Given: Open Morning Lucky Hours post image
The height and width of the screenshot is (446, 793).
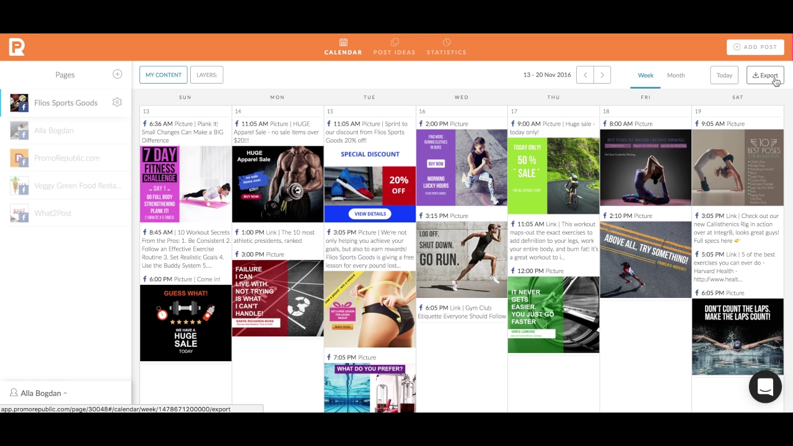Looking at the screenshot, I should 462,167.
